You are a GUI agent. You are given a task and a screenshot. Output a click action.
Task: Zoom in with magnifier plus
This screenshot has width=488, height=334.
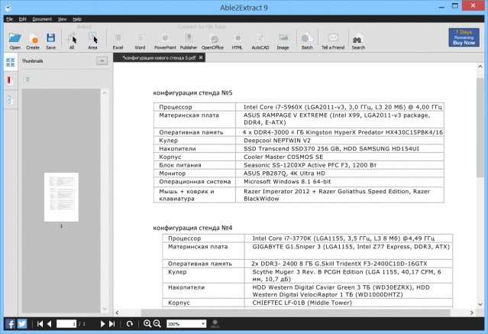coord(147,324)
